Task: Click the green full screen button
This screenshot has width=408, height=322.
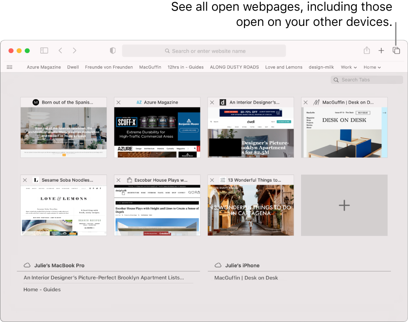Action: coord(27,50)
